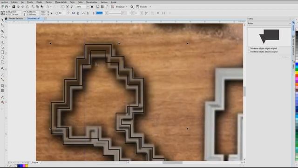Select the Text tool
298x168 pixels.
[x=2, y=68]
